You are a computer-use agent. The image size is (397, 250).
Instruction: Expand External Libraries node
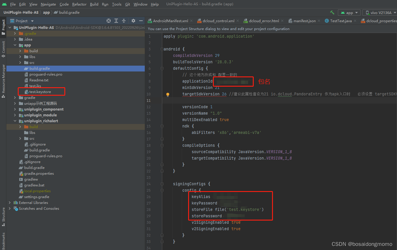point(10,203)
